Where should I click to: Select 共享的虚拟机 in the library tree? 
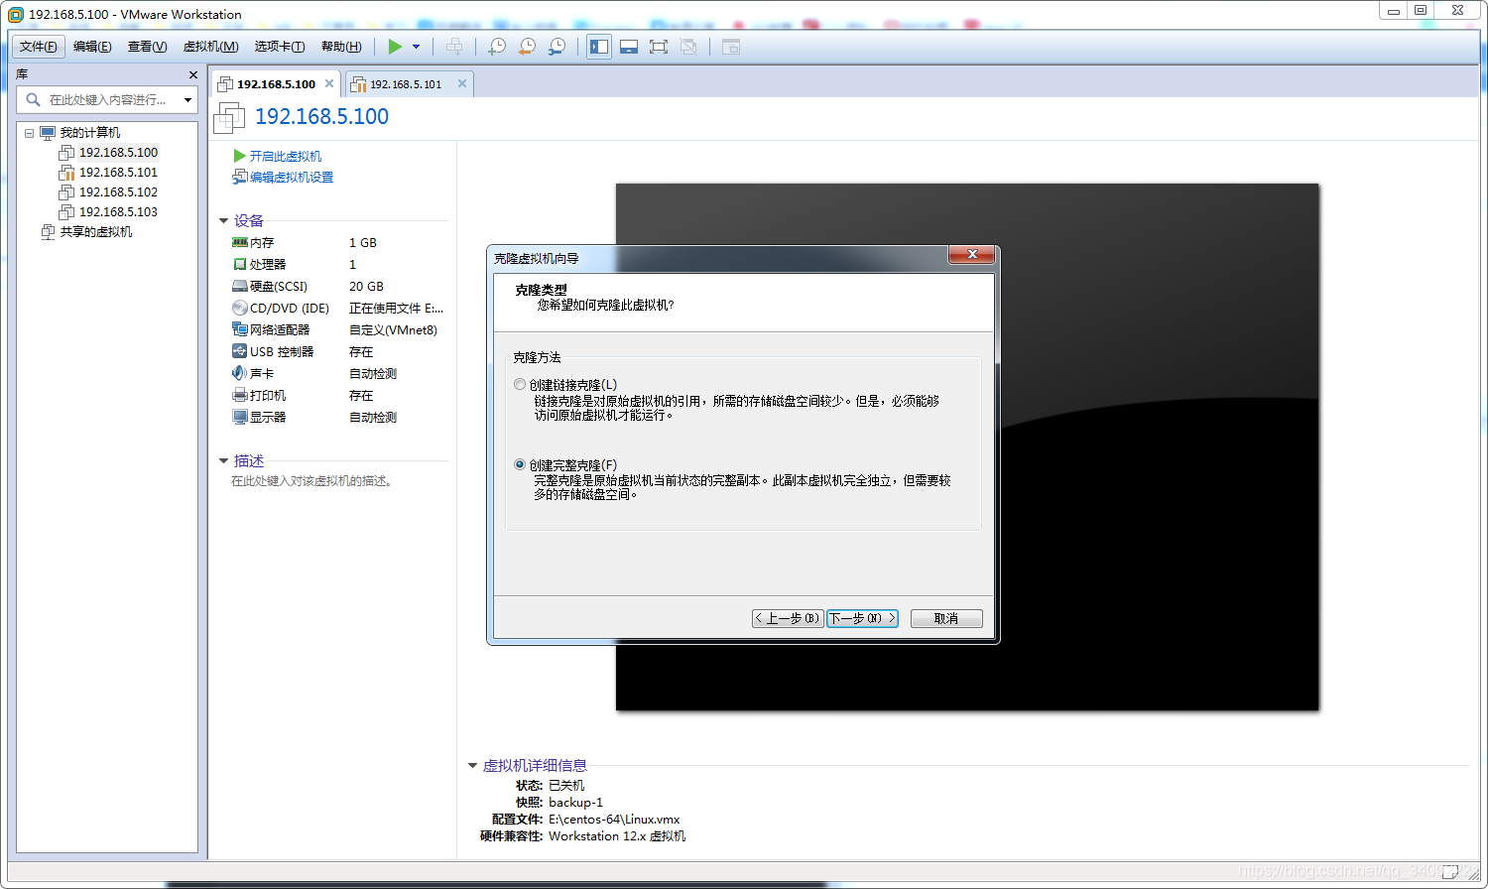coord(95,231)
